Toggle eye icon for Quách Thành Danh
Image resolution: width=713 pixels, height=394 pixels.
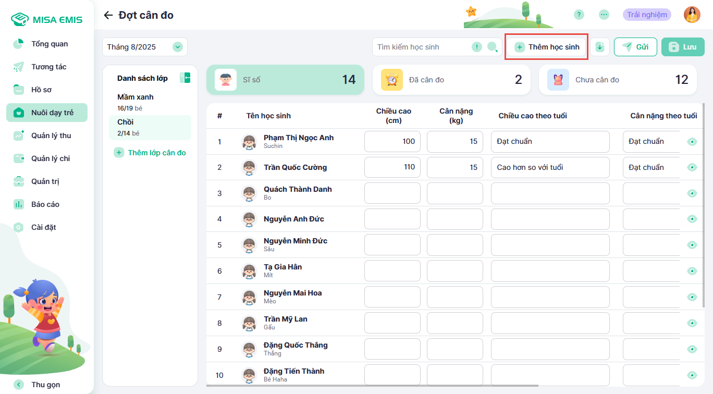[692, 193]
